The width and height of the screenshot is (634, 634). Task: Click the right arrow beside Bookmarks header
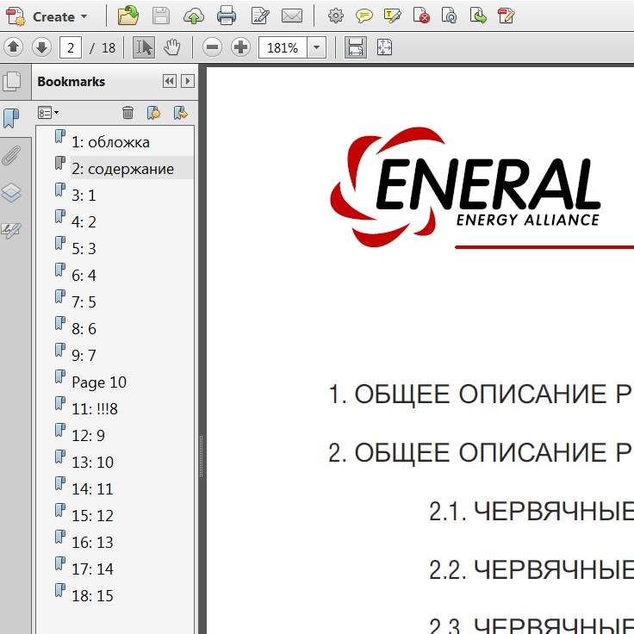point(187,81)
